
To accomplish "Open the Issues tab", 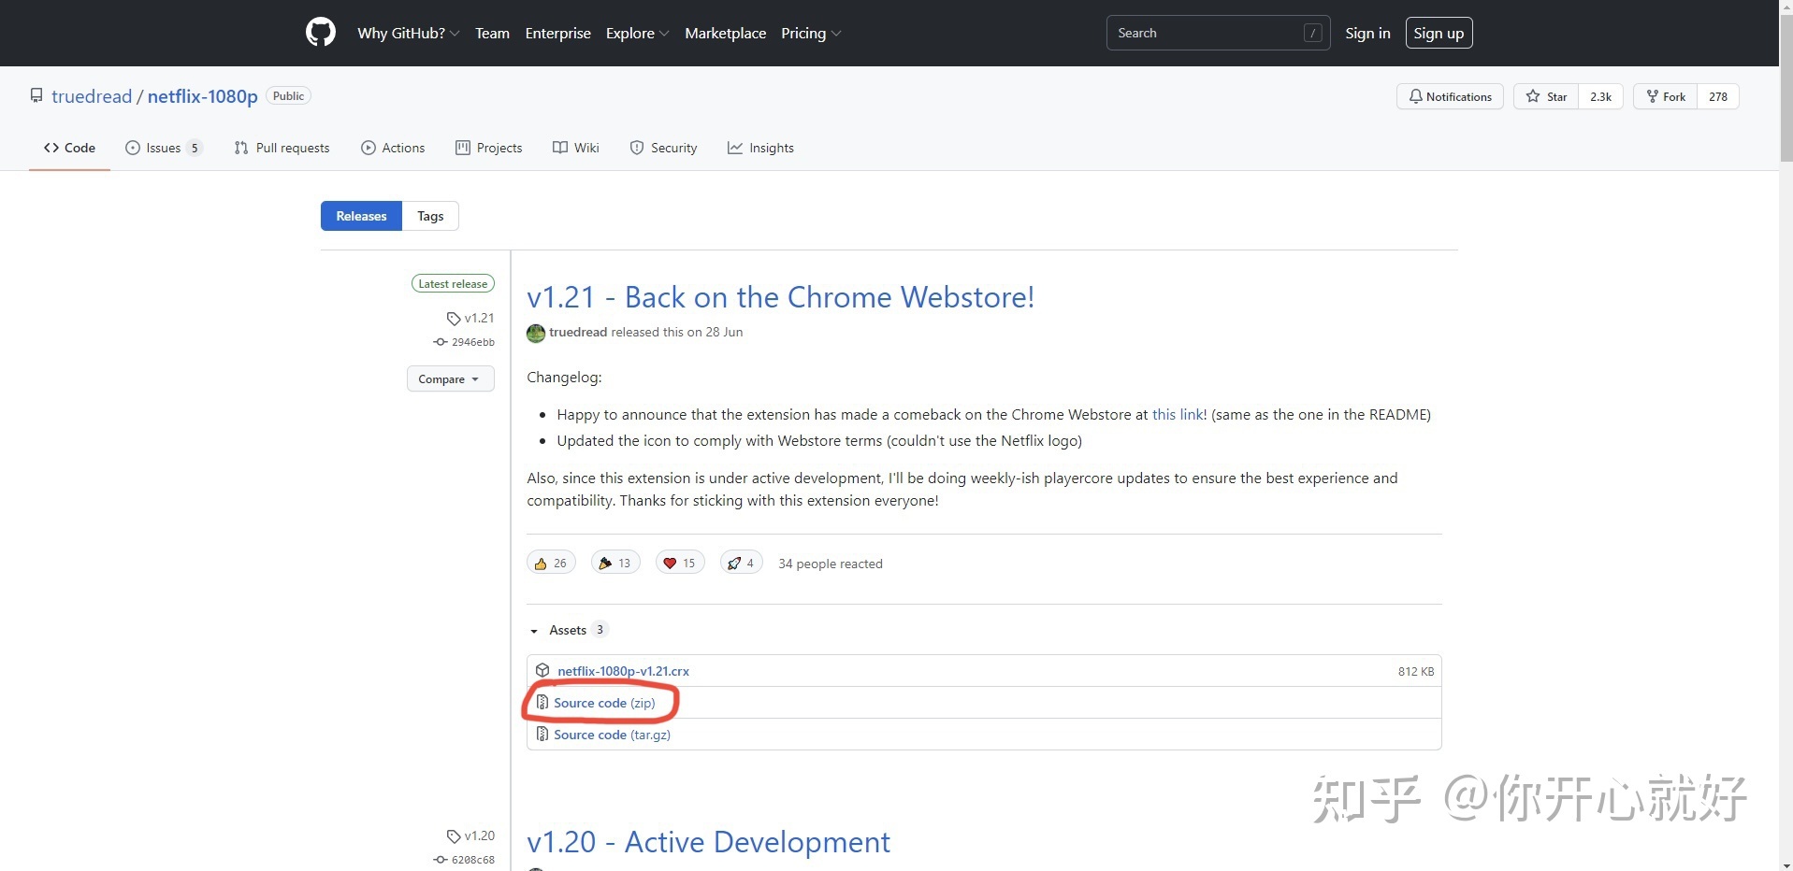I will (164, 148).
